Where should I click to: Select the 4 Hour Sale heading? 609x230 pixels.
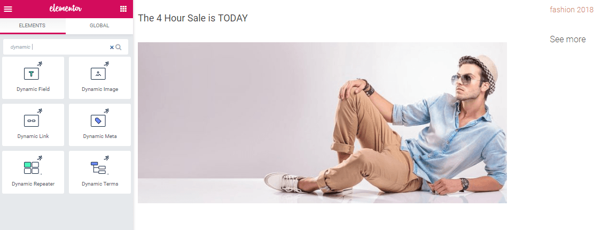click(193, 18)
